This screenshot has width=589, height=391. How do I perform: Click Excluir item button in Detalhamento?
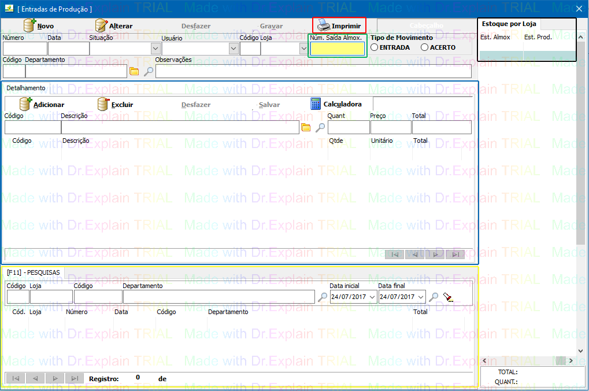tap(116, 105)
